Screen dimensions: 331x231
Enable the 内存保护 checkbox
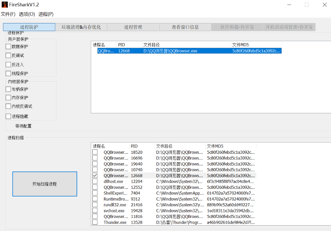pyautogui.click(x=8, y=98)
